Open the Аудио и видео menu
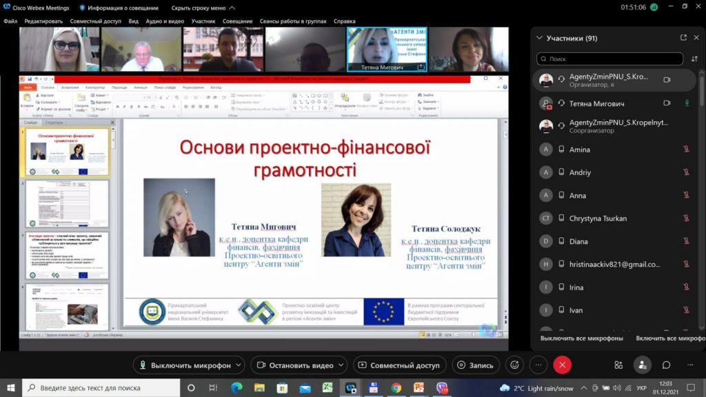 pos(165,21)
